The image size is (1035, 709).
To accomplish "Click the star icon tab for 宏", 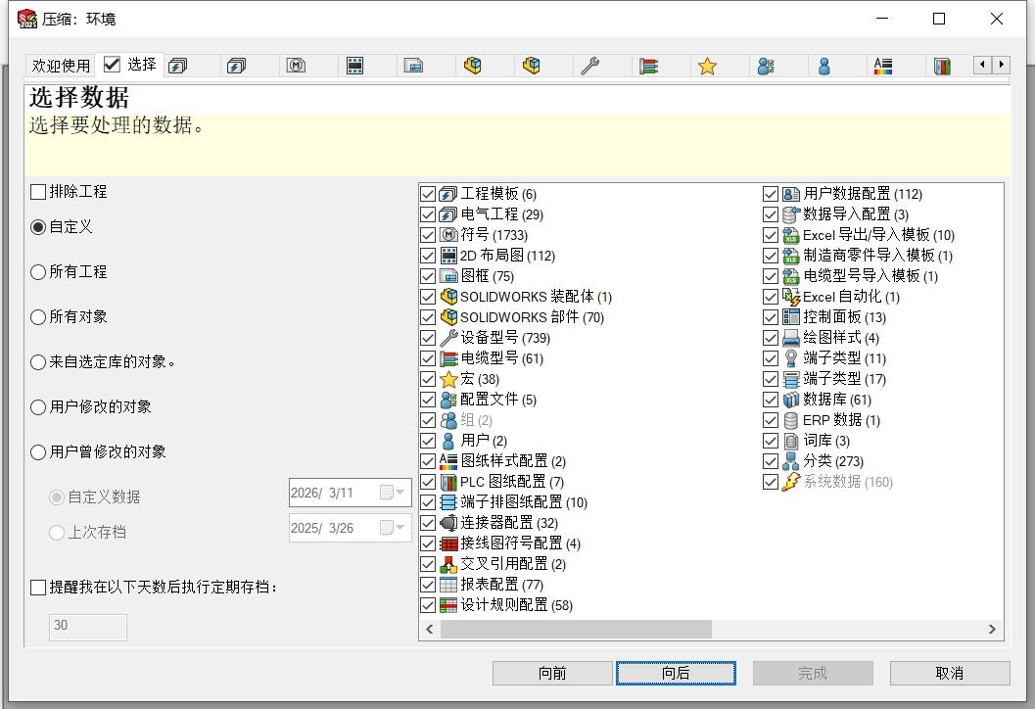I will (707, 66).
